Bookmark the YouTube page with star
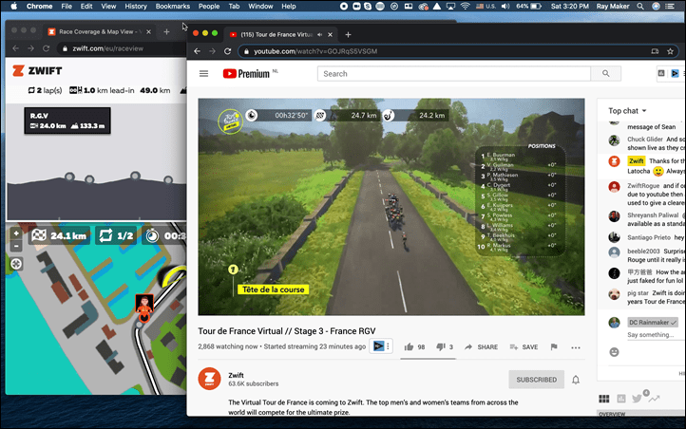Screen dimensions: 686x429 pyautogui.click(x=670, y=51)
